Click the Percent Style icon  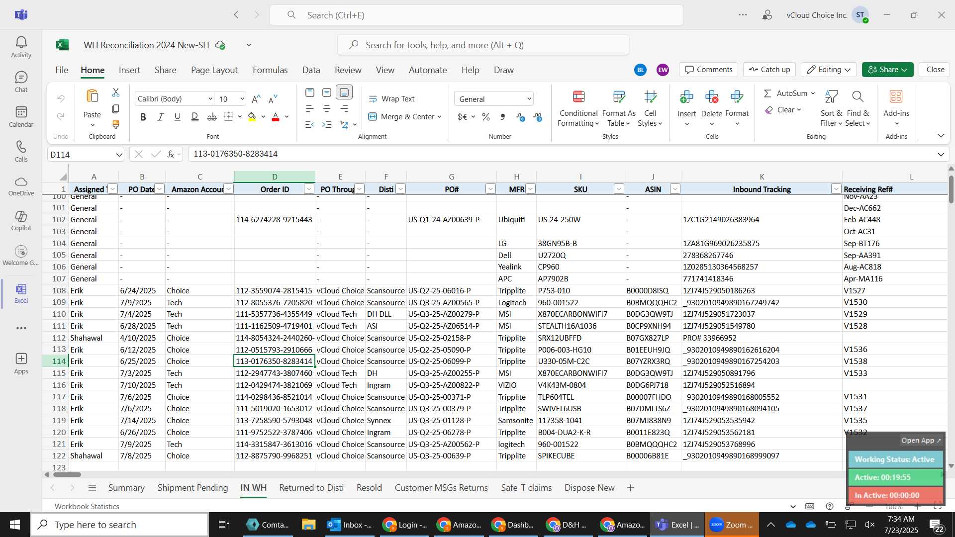[x=486, y=117]
